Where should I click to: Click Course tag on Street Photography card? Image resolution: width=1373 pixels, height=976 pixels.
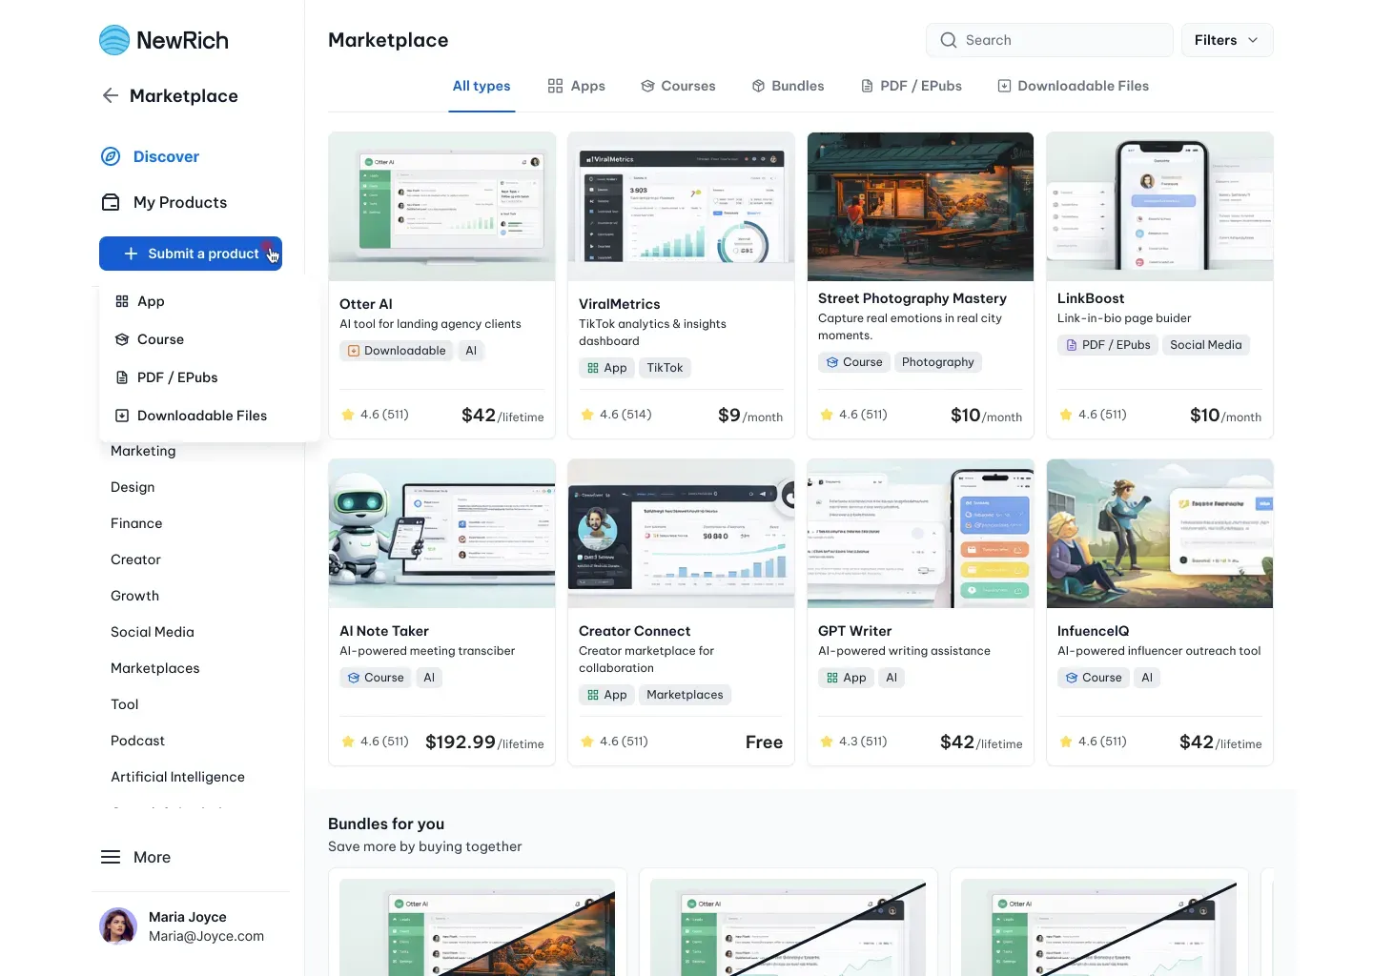854,362
